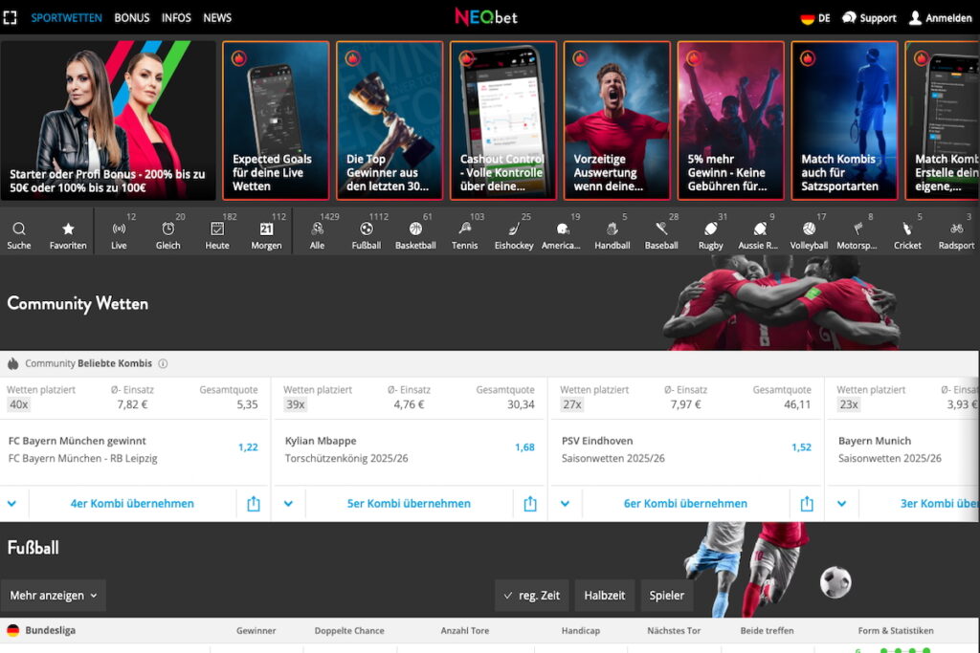Share the 6er Kombi bet
The height and width of the screenshot is (653, 980).
coord(807,503)
